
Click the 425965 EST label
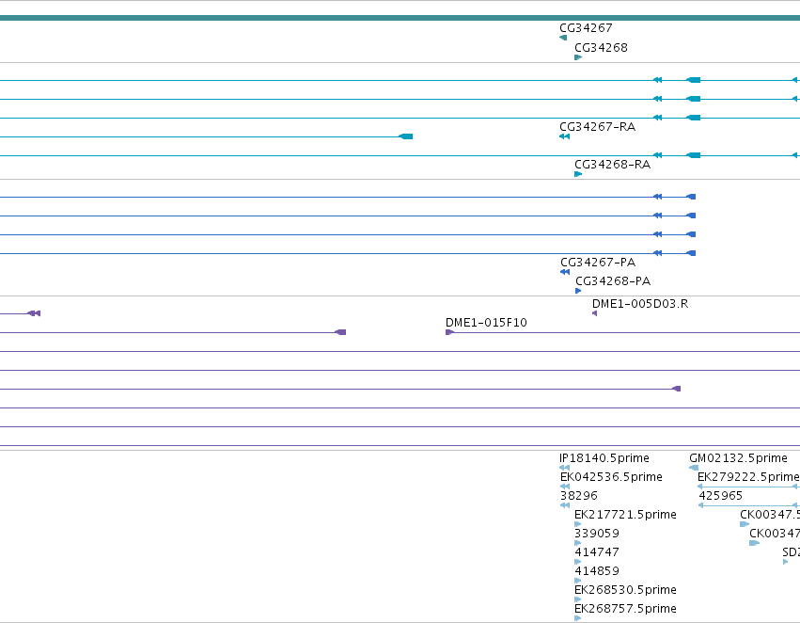click(x=720, y=496)
